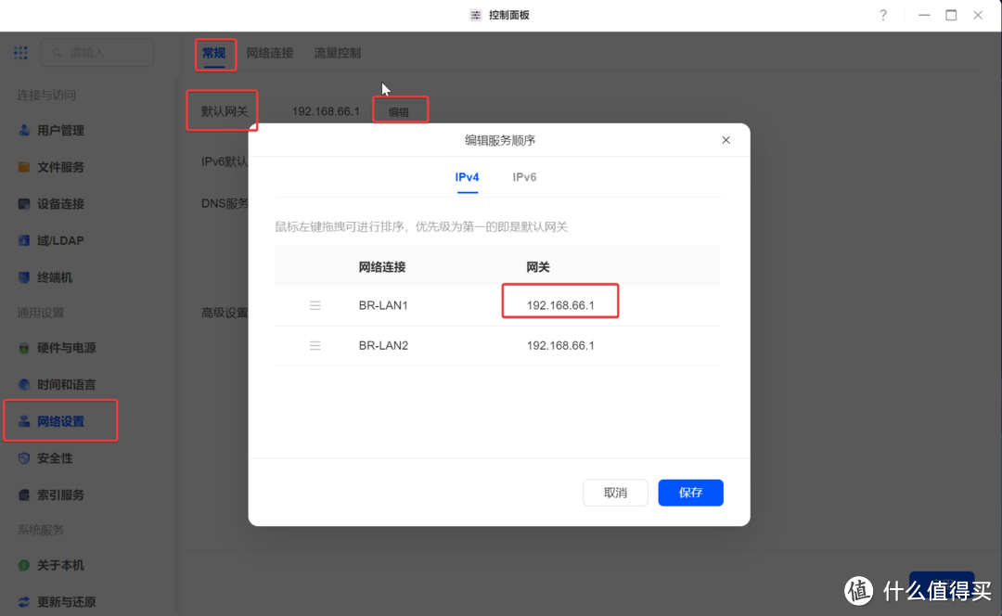Select the 常规 tab
The height and width of the screenshot is (616, 1002).
[x=215, y=53]
